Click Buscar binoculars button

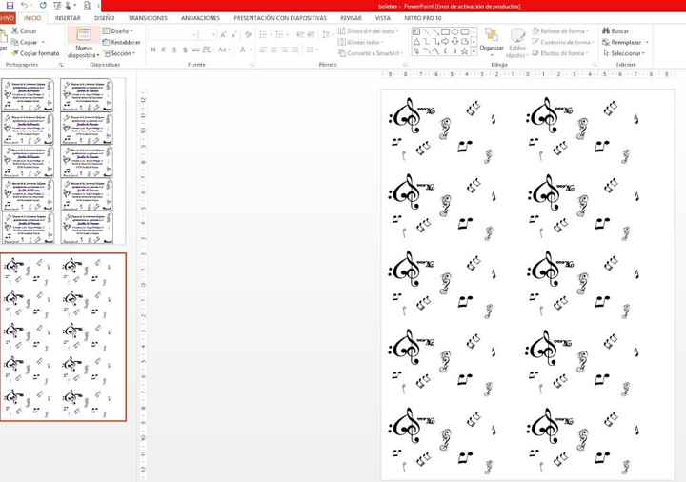click(x=615, y=31)
